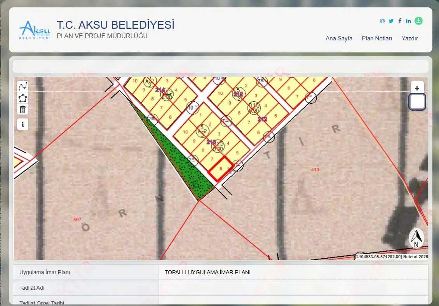
Task: Select the polyline measure tool
Action: 23,86
